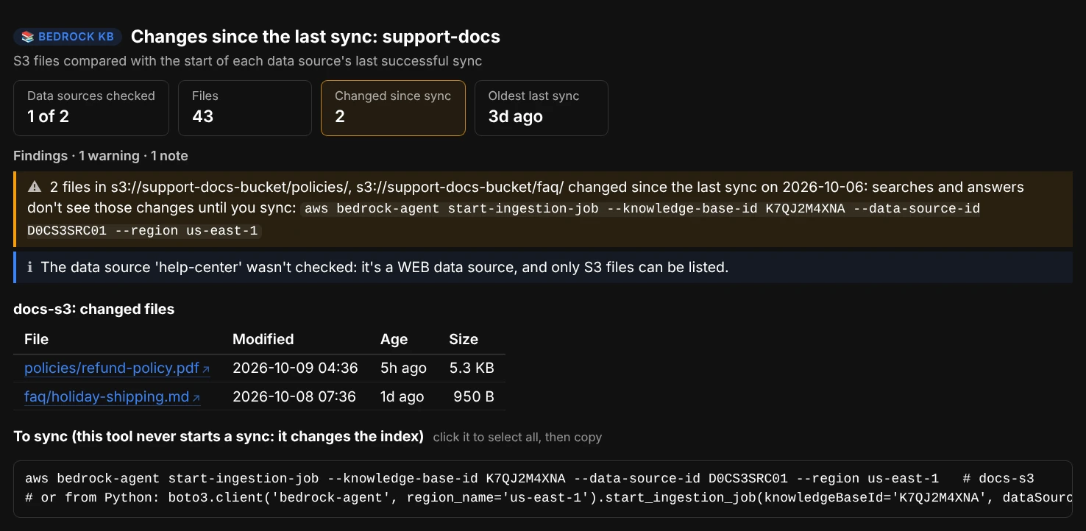1086x531 pixels.
Task: Click the "docs-s3: changed files" heading
Action: point(94,310)
